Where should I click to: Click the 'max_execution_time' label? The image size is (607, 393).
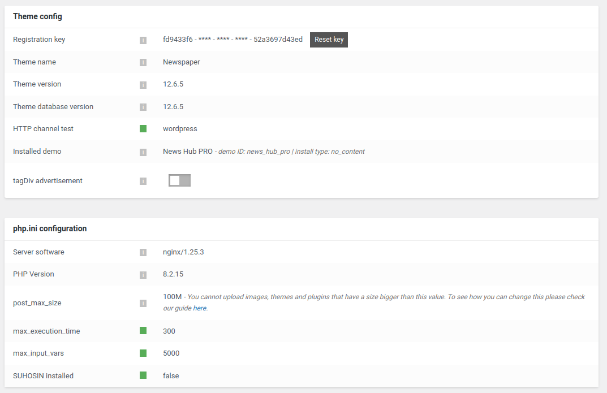click(46, 331)
